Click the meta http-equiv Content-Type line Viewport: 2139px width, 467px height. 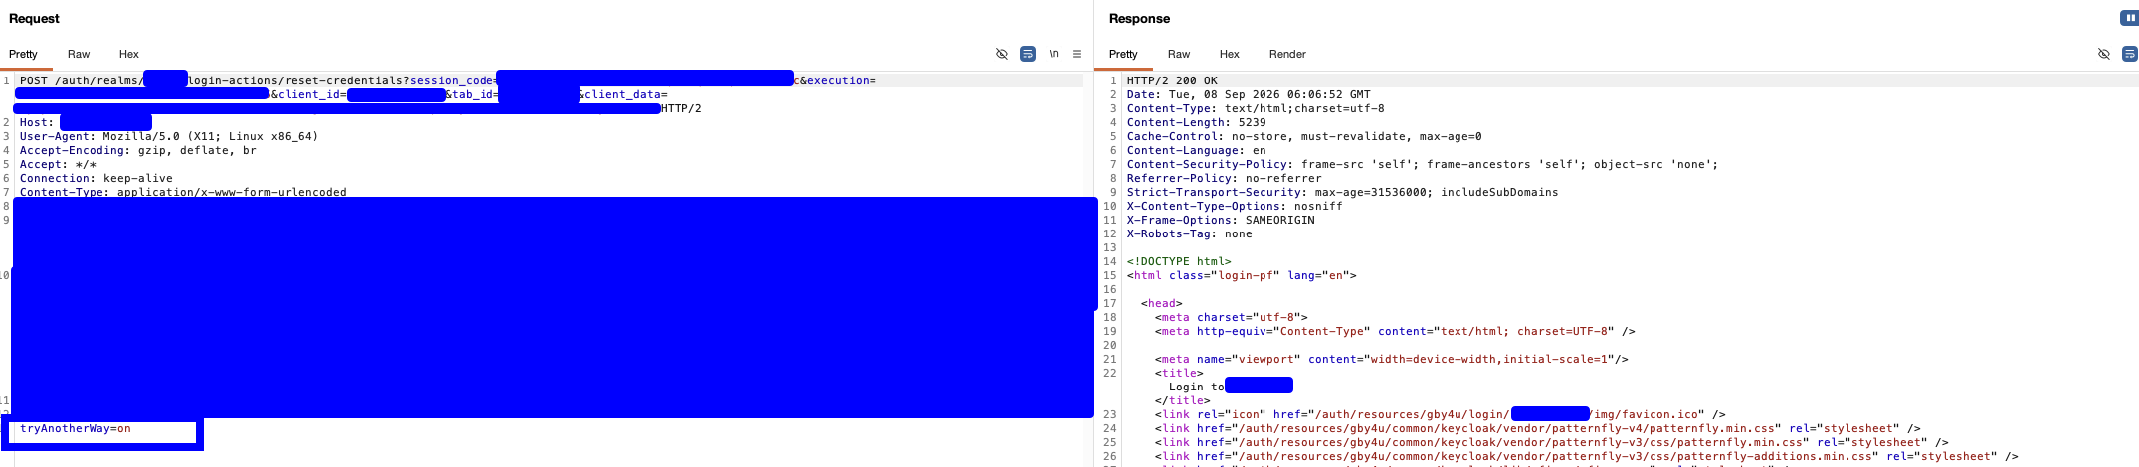1395,331
